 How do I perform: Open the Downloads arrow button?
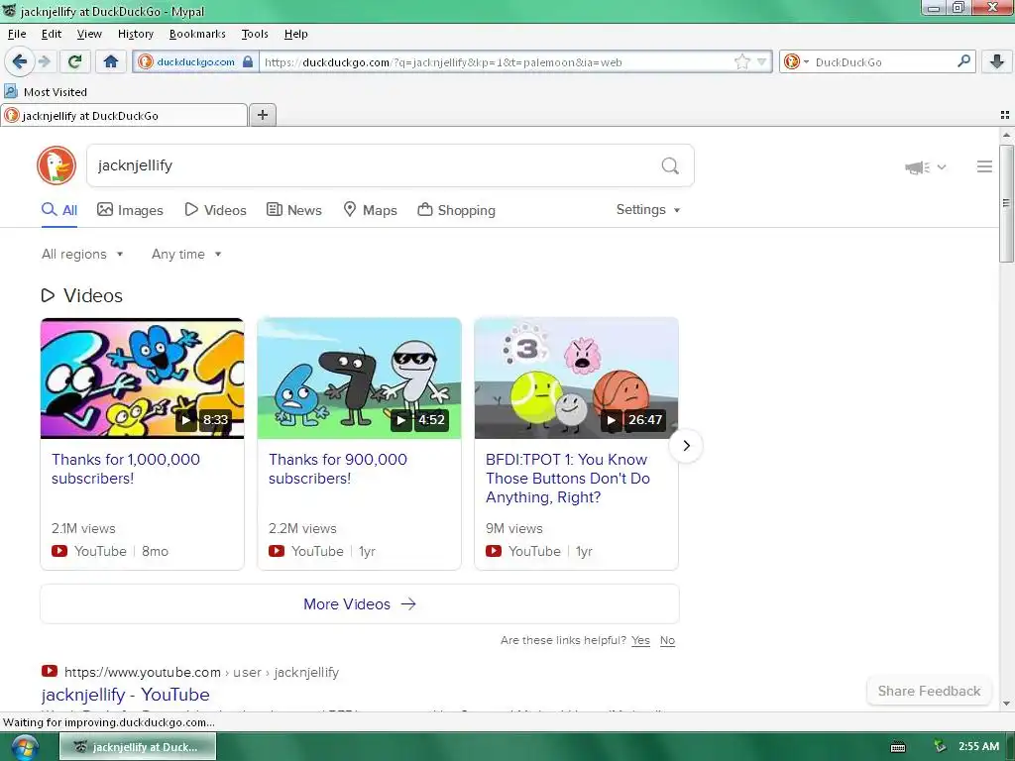(997, 61)
